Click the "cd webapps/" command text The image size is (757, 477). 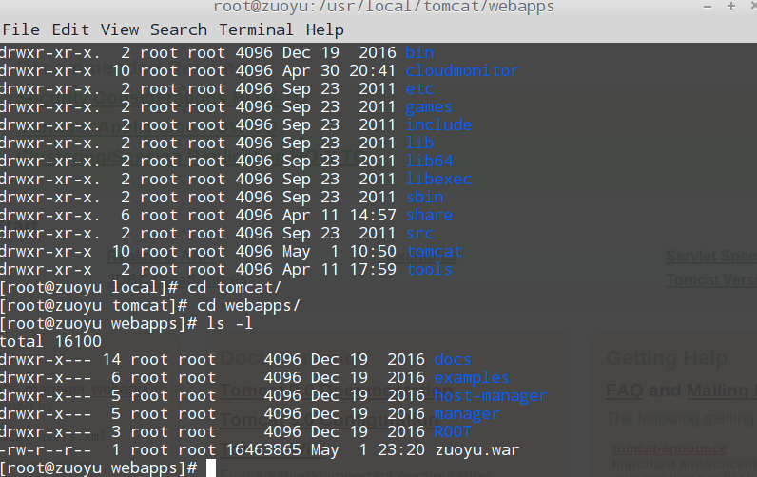point(248,305)
